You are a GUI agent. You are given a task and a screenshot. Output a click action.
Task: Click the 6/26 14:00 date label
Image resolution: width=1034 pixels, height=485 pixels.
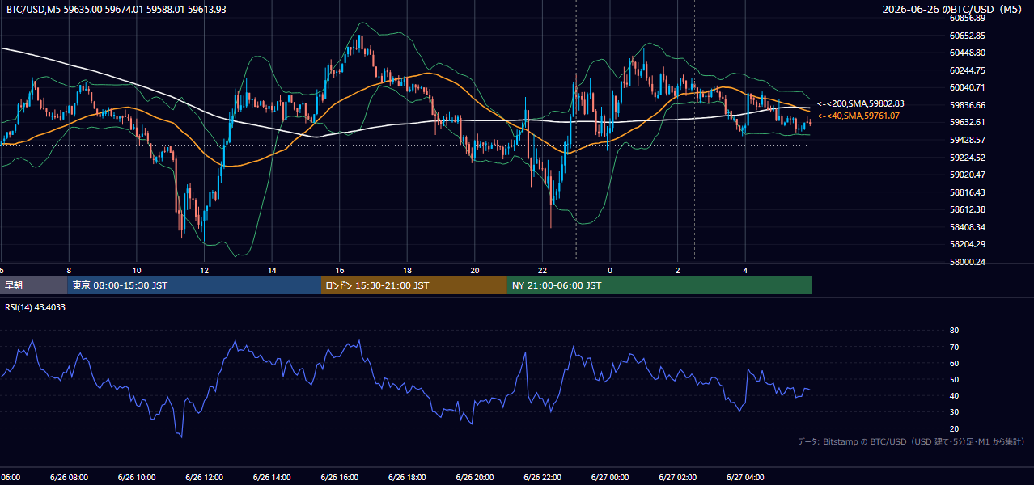point(272,478)
